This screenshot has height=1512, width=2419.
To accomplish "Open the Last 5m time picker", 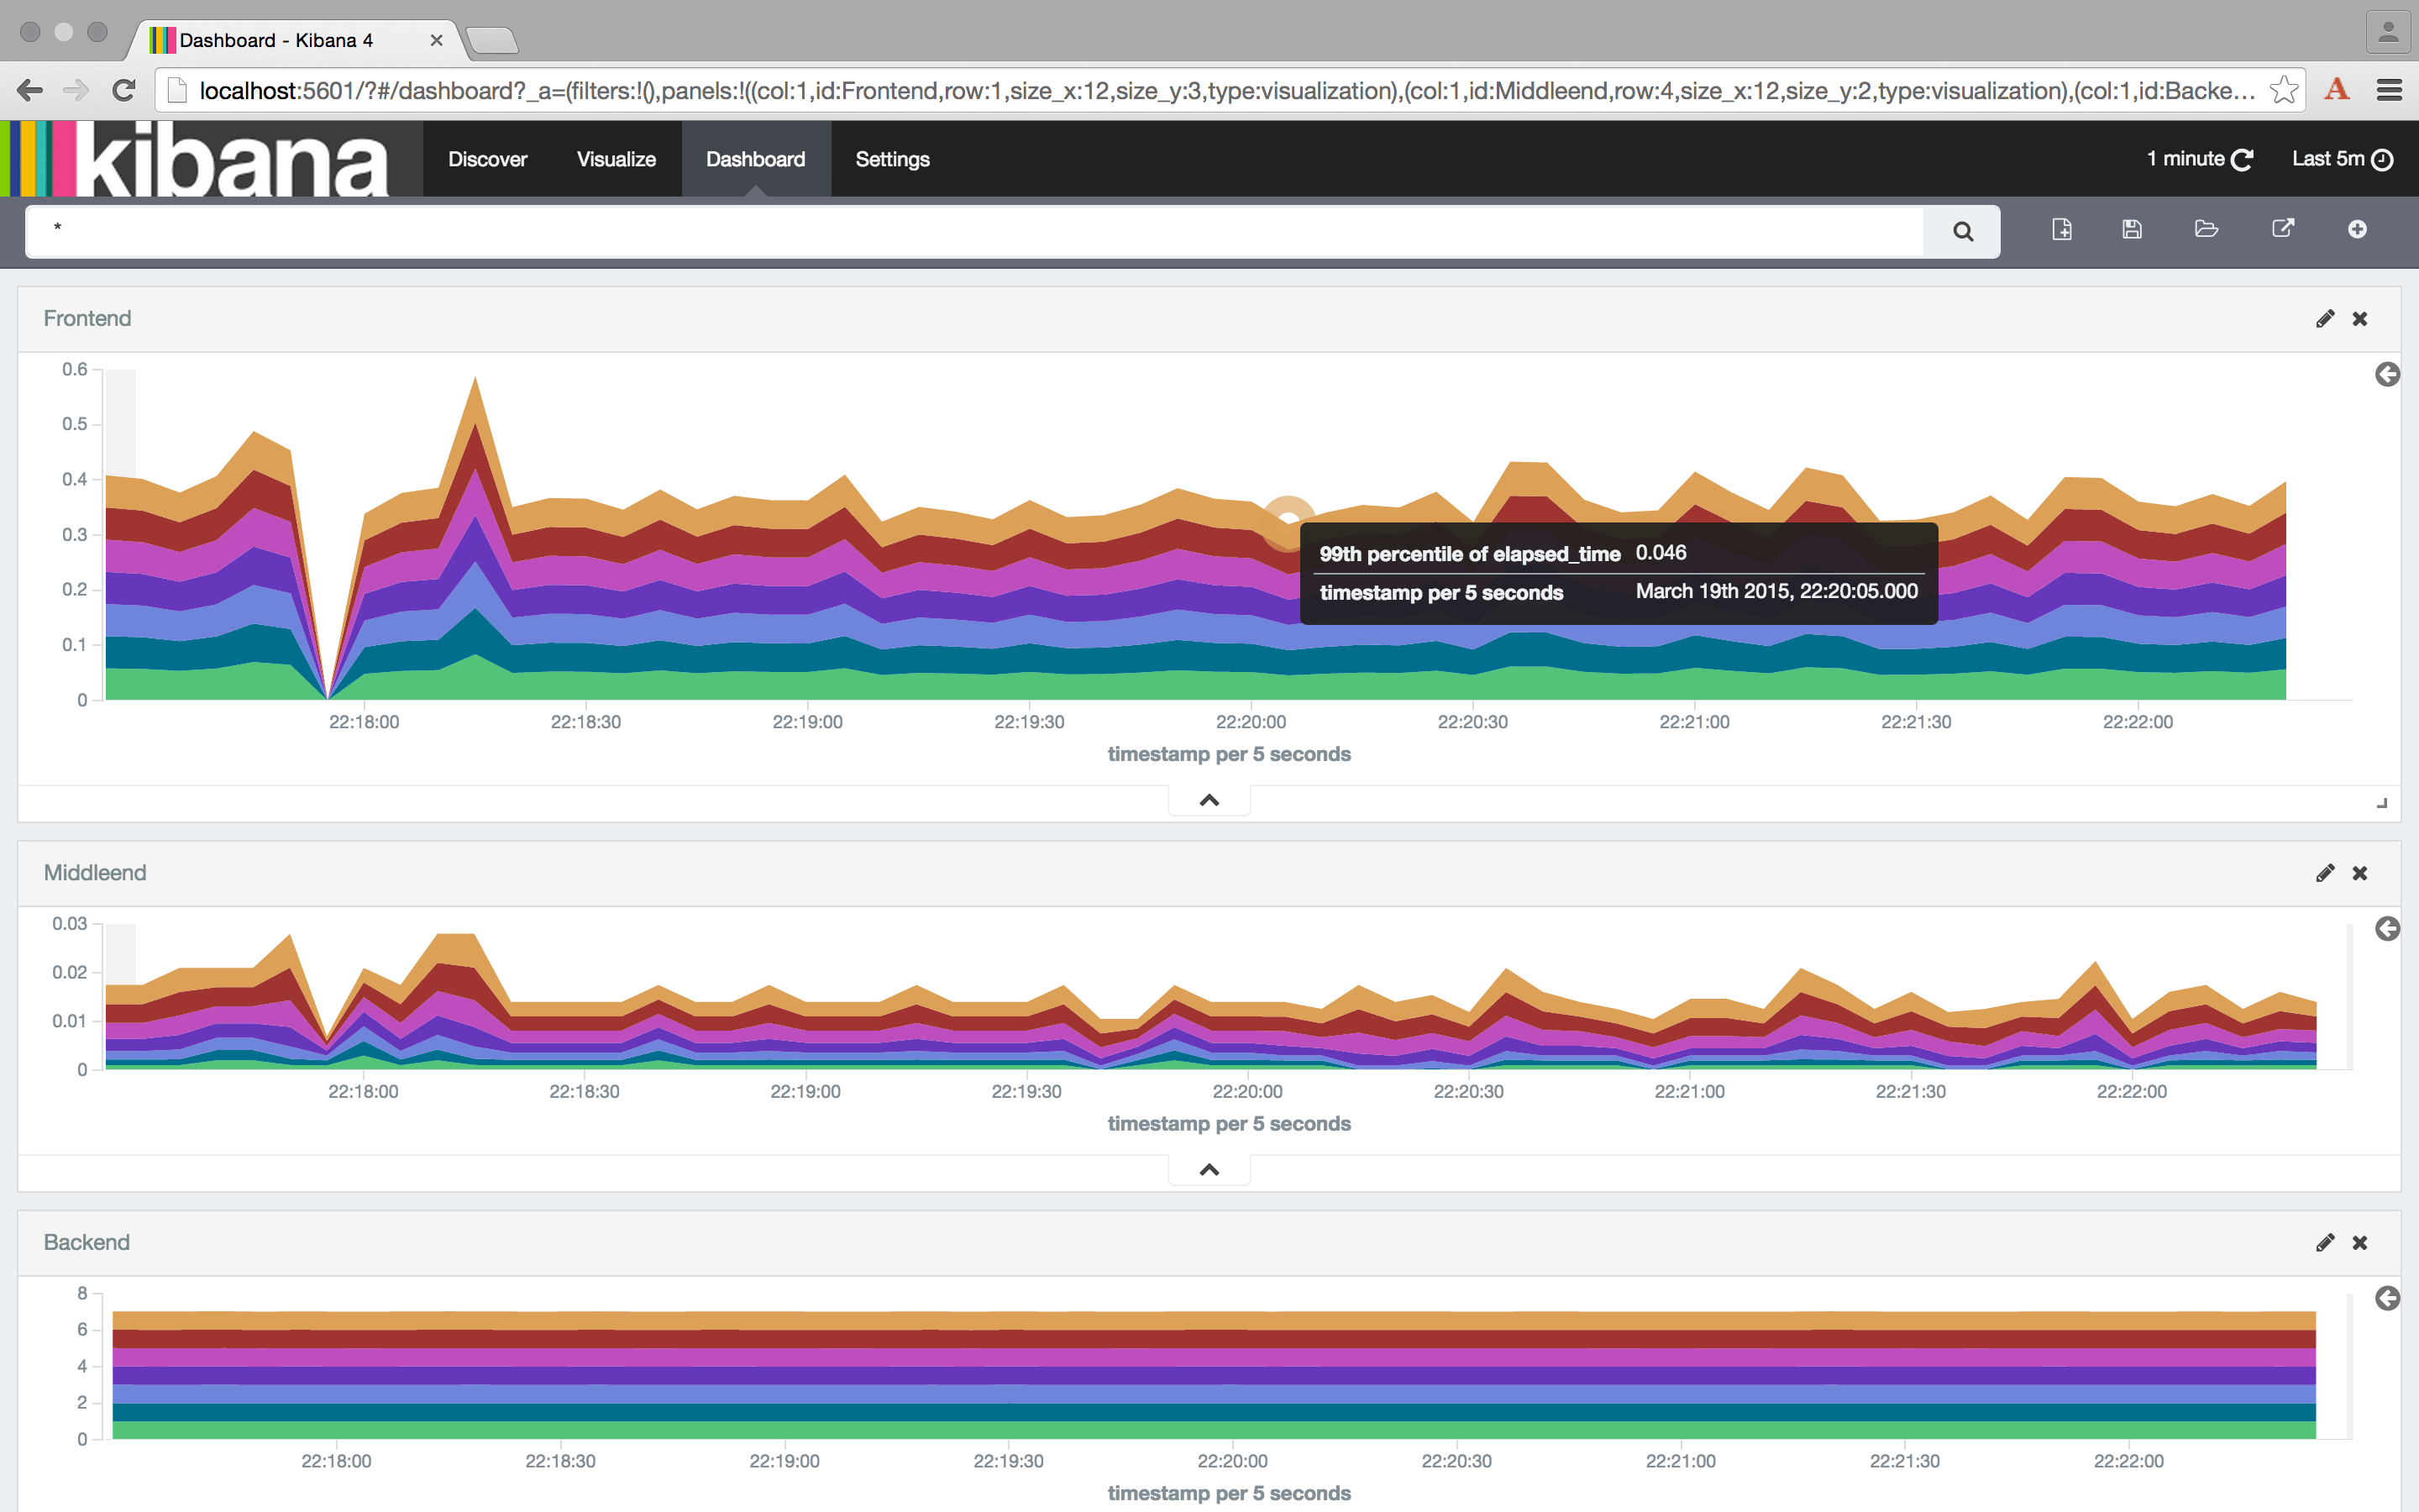I will point(2341,159).
